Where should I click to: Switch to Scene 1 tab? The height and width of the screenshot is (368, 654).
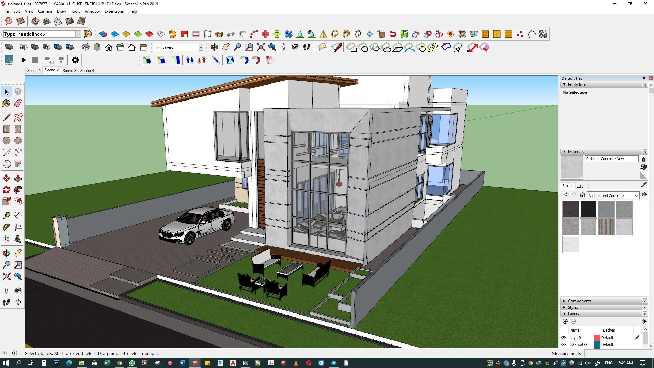(x=34, y=71)
